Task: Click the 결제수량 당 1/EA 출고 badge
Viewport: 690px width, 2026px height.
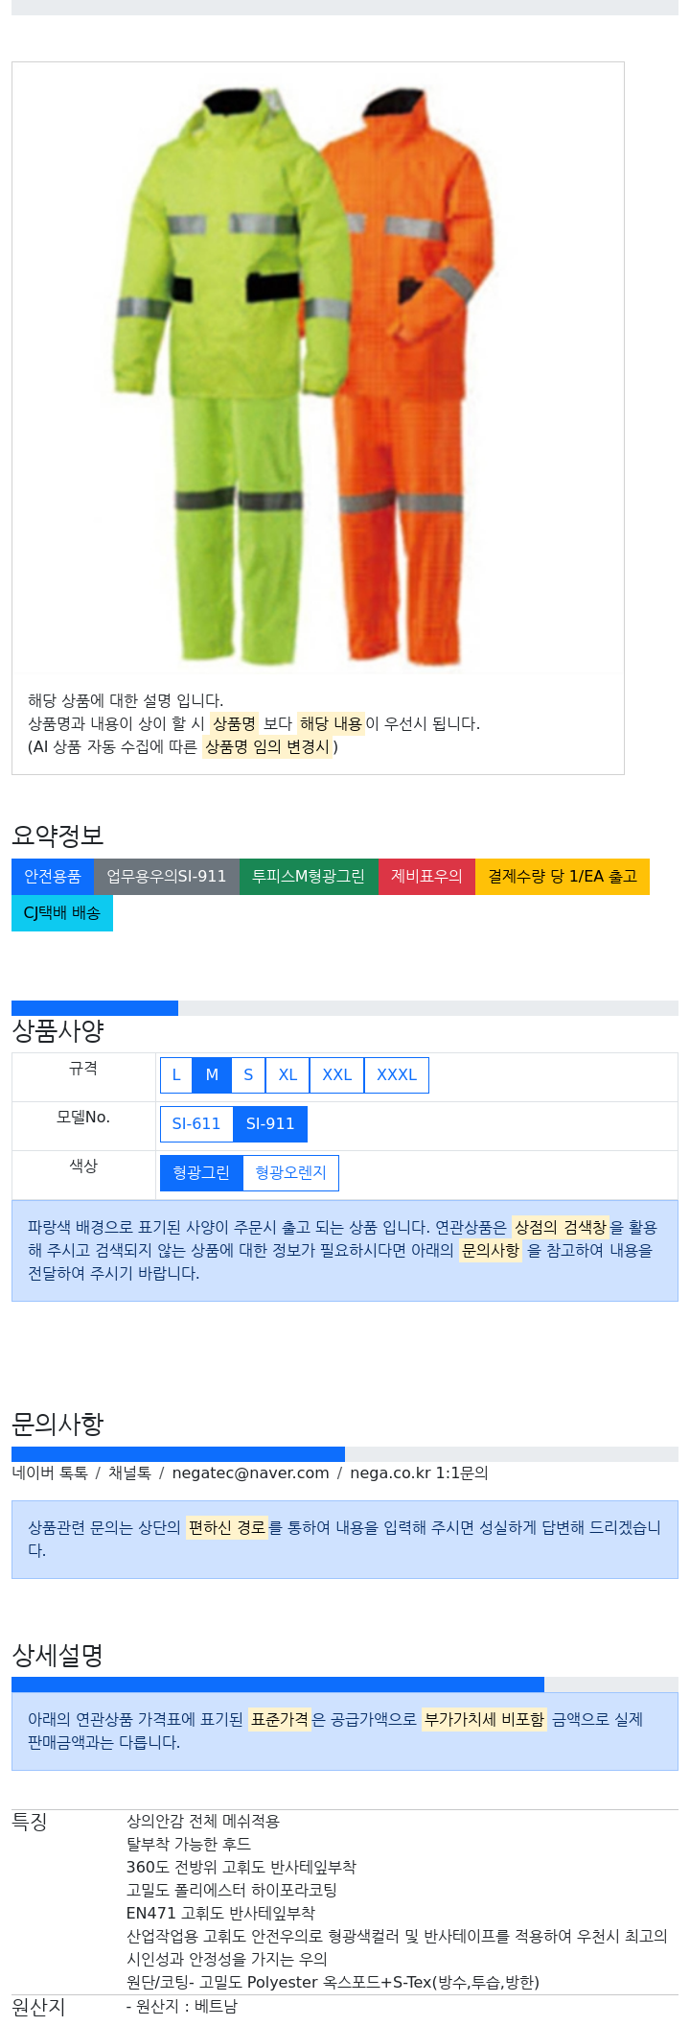Action: [563, 877]
